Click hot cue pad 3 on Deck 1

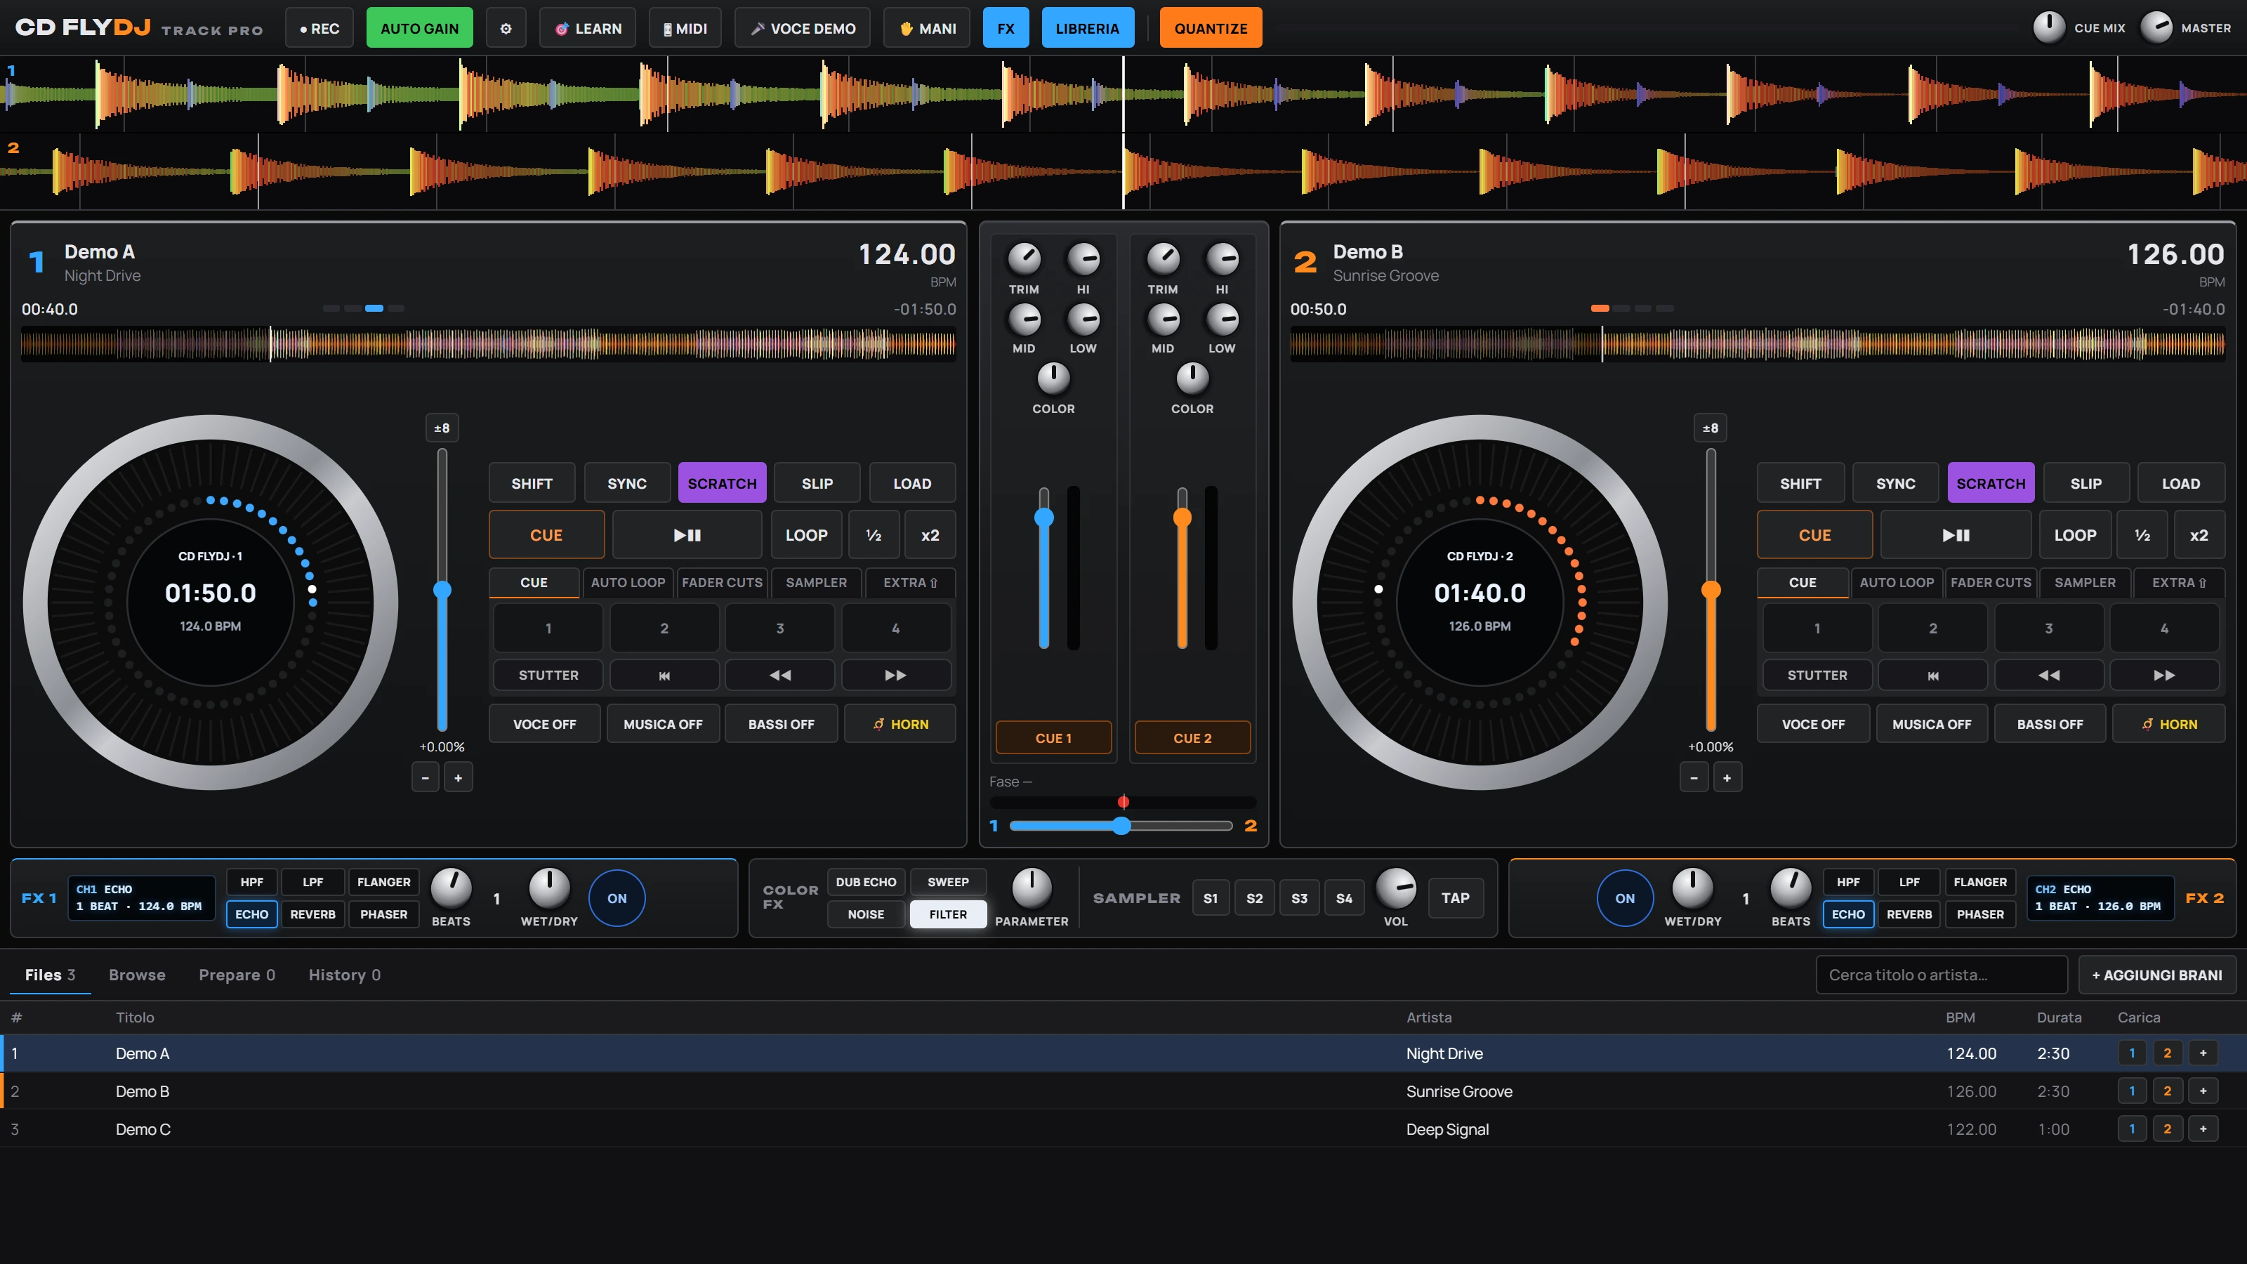pyautogui.click(x=780, y=628)
